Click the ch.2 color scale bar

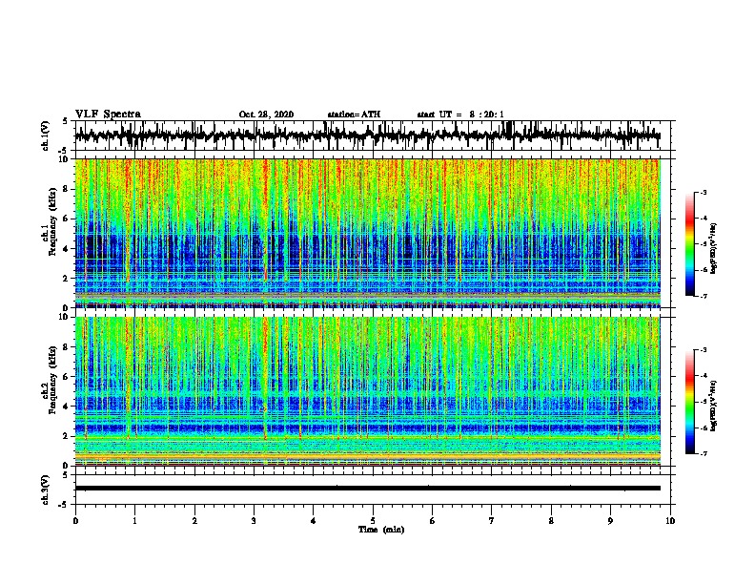pos(690,402)
